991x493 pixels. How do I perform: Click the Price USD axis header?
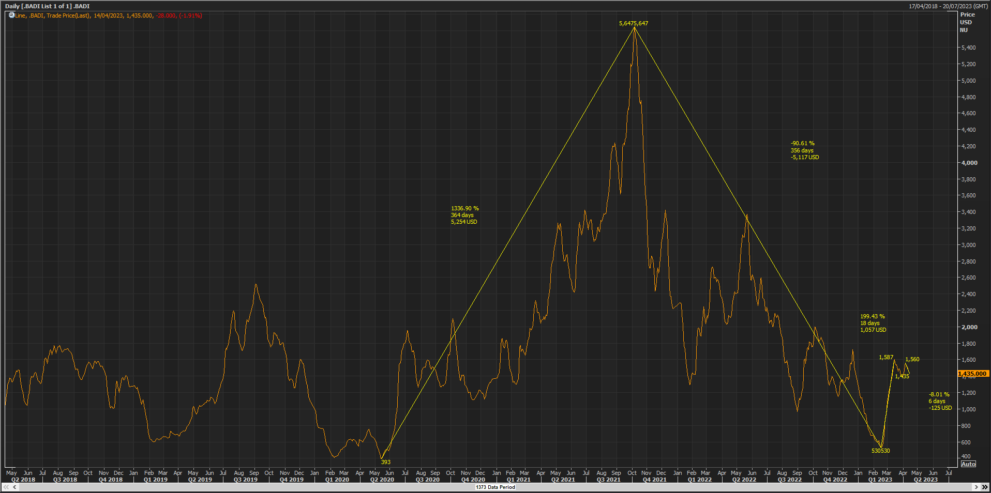967,19
